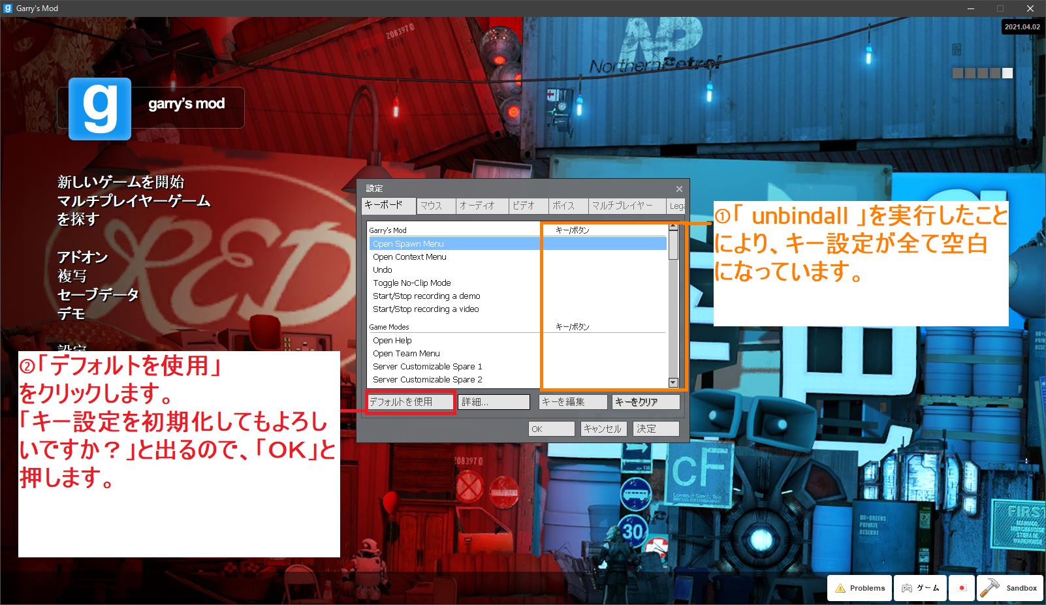Screen dimensions: 1046x605
Task: Open the Problems warning panel
Action: tap(859, 588)
